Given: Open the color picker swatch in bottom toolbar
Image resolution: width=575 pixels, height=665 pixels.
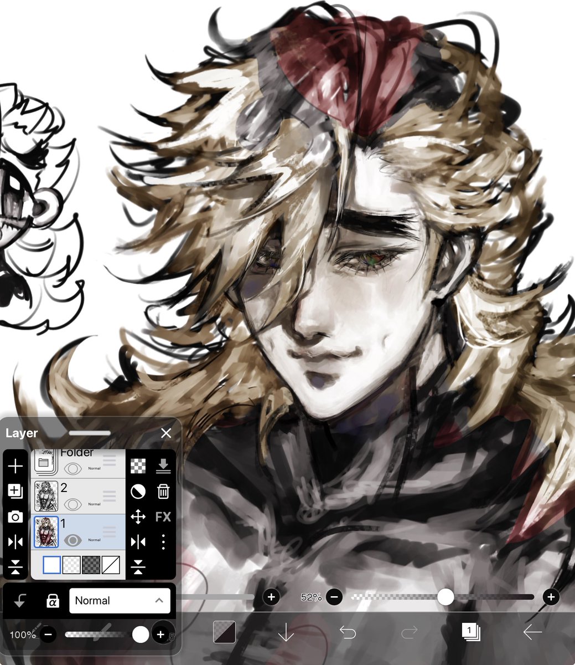Looking at the screenshot, I should click(225, 632).
